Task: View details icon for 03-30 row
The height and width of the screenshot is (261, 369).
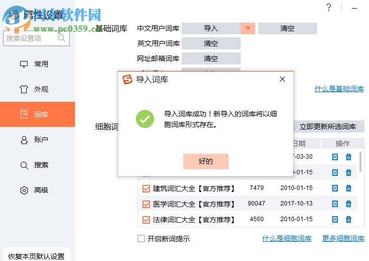Action: click(x=335, y=157)
